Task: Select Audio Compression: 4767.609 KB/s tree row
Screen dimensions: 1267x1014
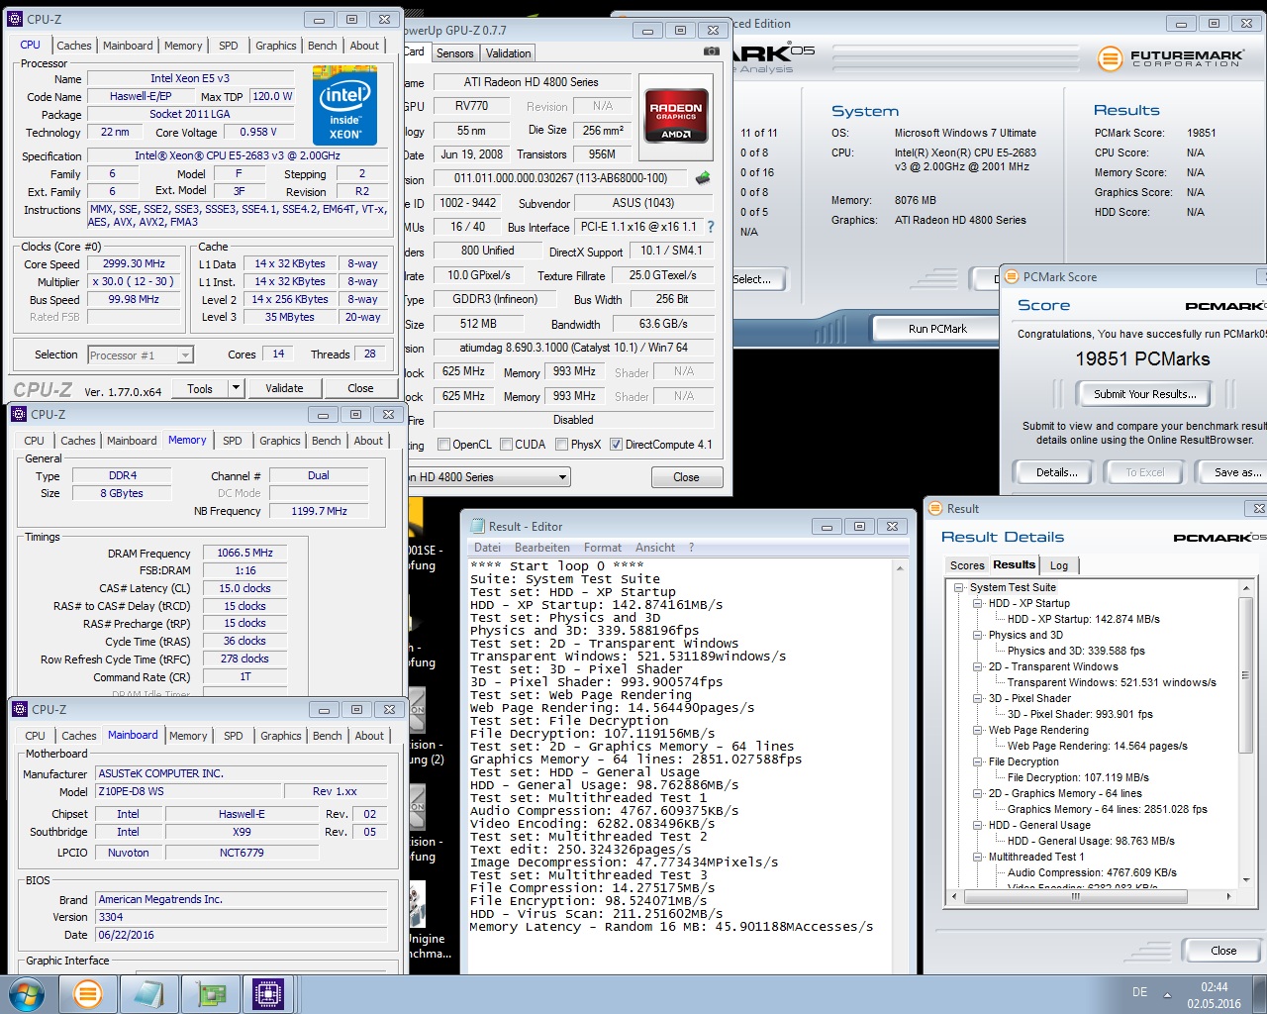Action: click(1092, 872)
